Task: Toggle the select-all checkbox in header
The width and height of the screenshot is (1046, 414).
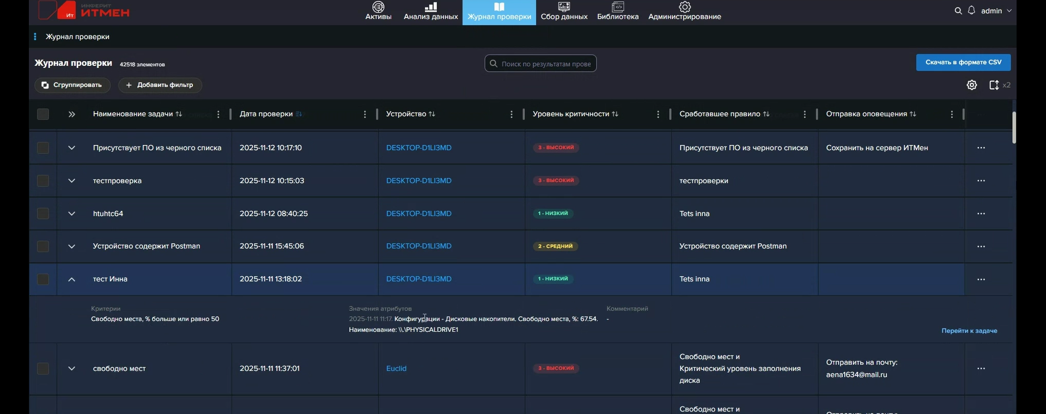Action: [x=43, y=114]
